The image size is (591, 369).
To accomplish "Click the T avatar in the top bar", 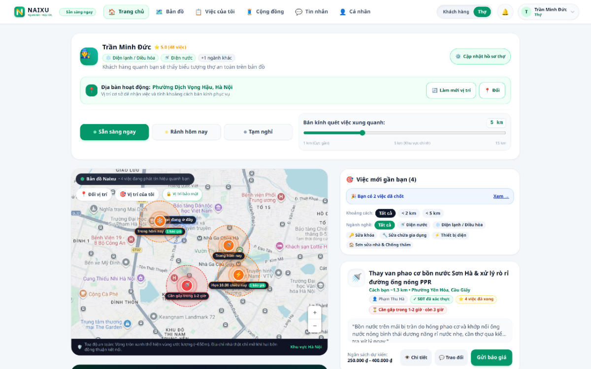I will click(x=526, y=12).
